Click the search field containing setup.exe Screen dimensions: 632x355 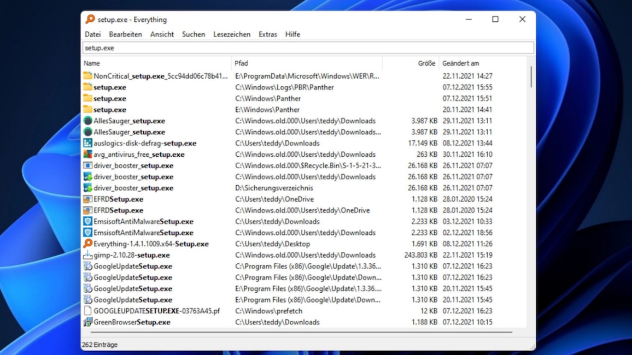(308, 48)
